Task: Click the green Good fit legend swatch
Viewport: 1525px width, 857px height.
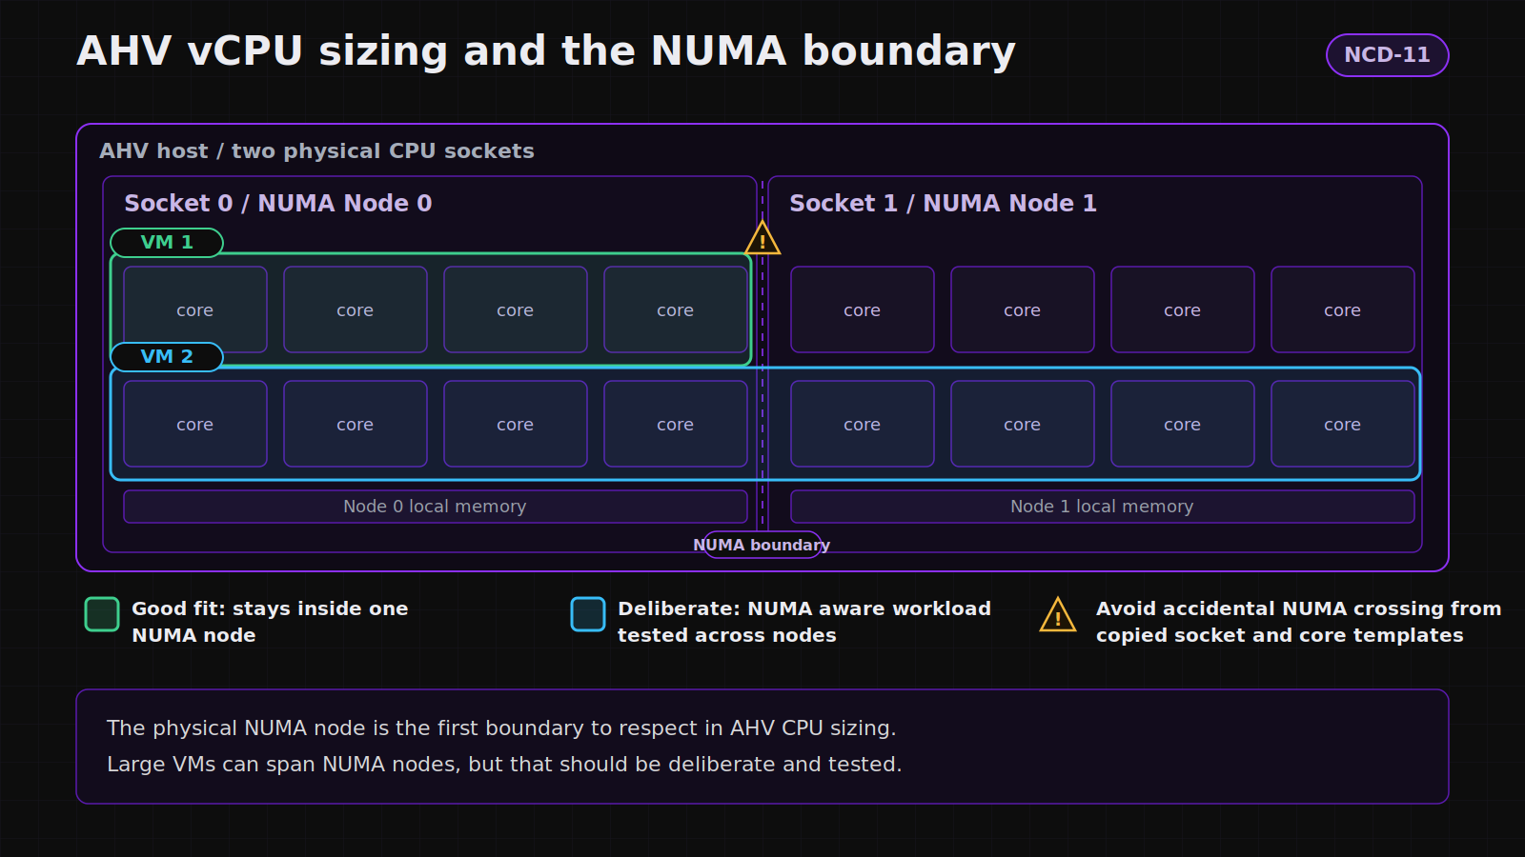Action: click(102, 614)
